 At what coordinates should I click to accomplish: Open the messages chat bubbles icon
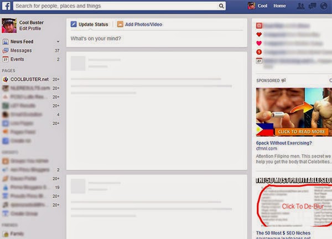312,6
